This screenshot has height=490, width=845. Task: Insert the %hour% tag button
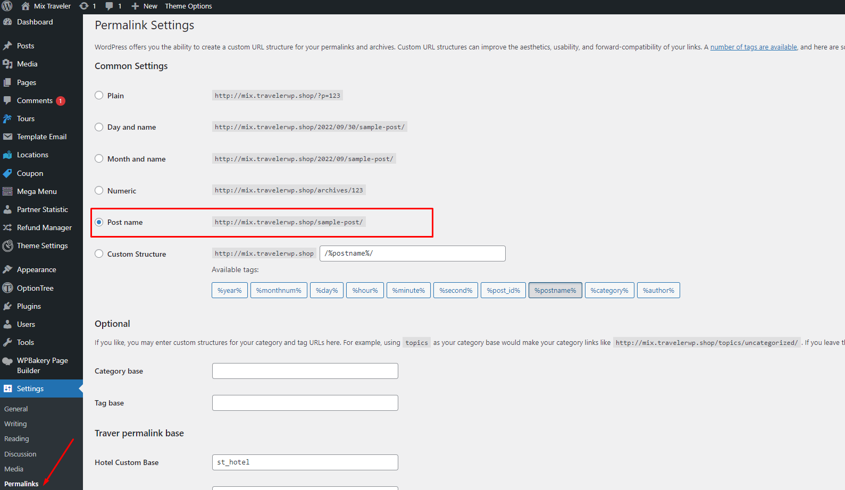click(x=365, y=290)
